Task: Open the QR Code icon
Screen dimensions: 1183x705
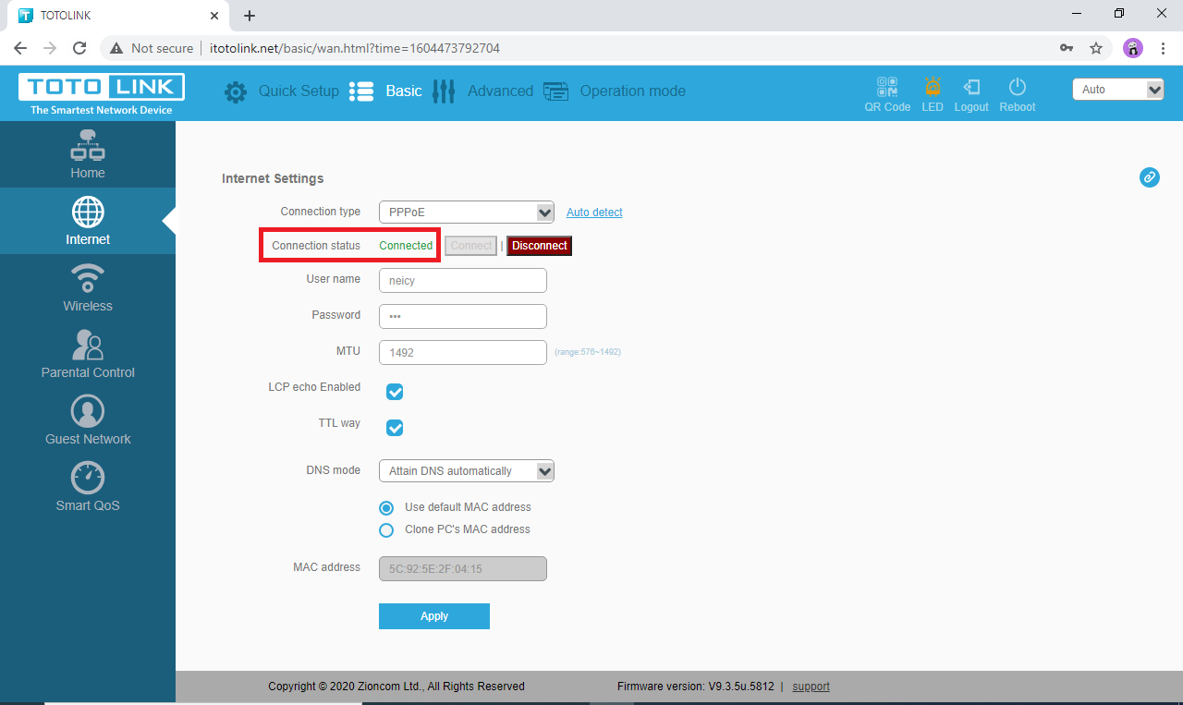Action: (x=887, y=88)
